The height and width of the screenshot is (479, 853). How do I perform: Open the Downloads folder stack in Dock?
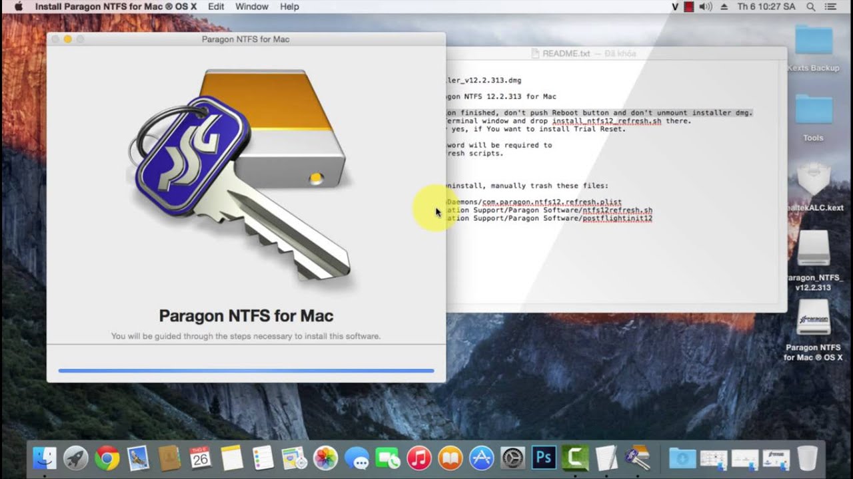point(682,458)
